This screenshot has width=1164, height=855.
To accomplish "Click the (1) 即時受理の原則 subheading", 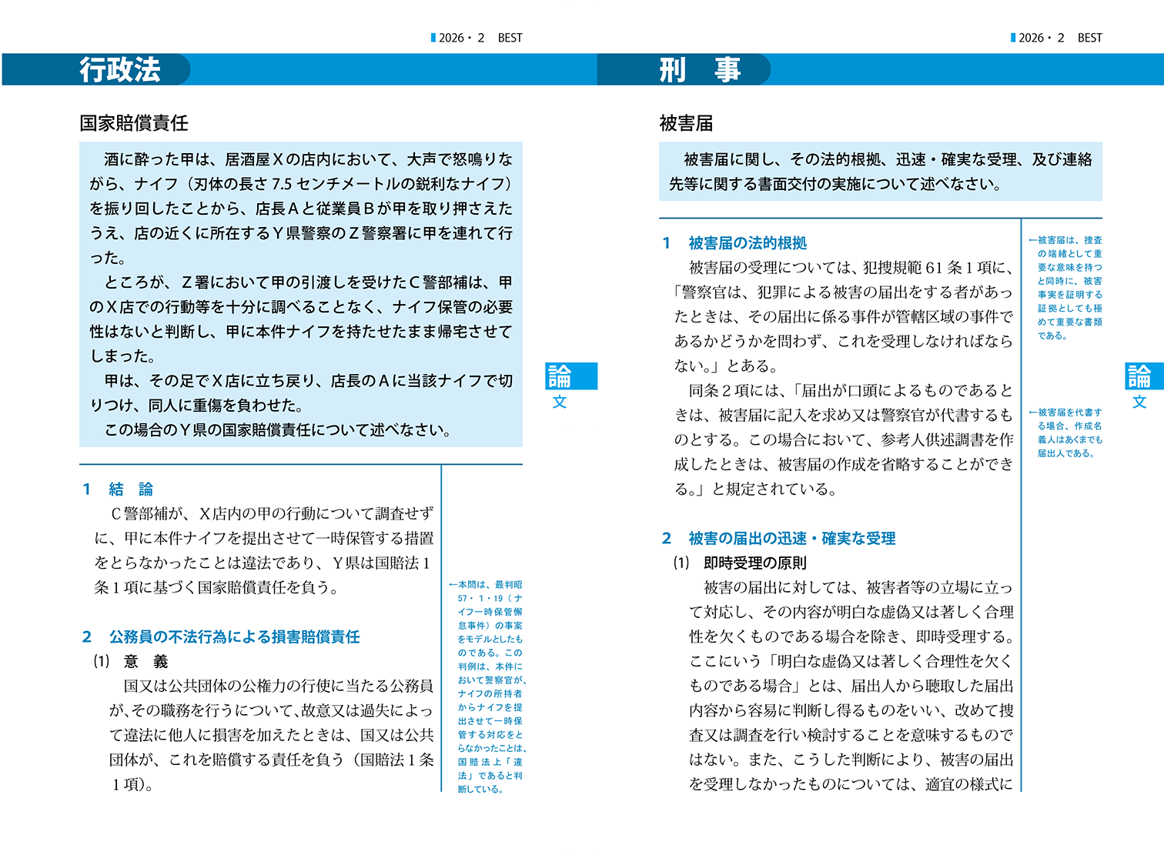I will tap(740, 563).
